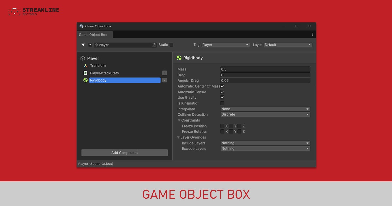Uncheck the Static toggle
Image resolution: width=392 pixels, height=206 pixels.
point(171,45)
